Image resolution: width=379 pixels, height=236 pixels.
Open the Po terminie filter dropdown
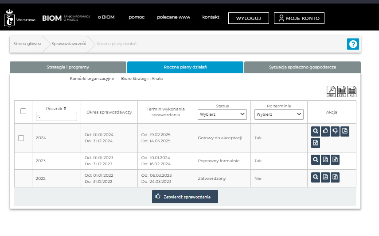pos(279,114)
